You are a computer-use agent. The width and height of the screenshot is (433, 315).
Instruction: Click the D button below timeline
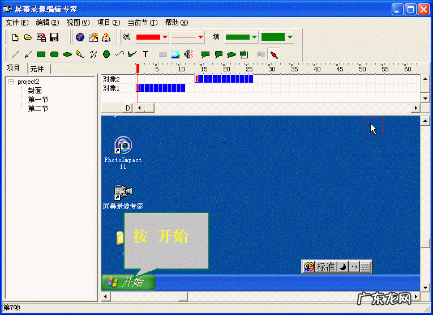(127, 108)
